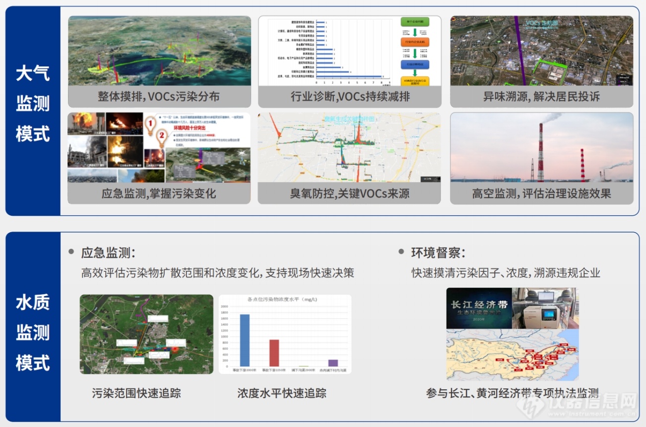Click the blue box in the flowchart

(x=415, y=64)
